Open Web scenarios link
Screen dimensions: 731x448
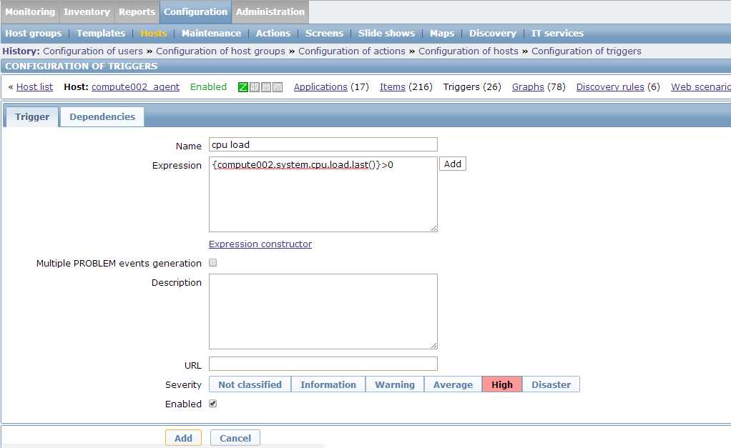pos(701,87)
